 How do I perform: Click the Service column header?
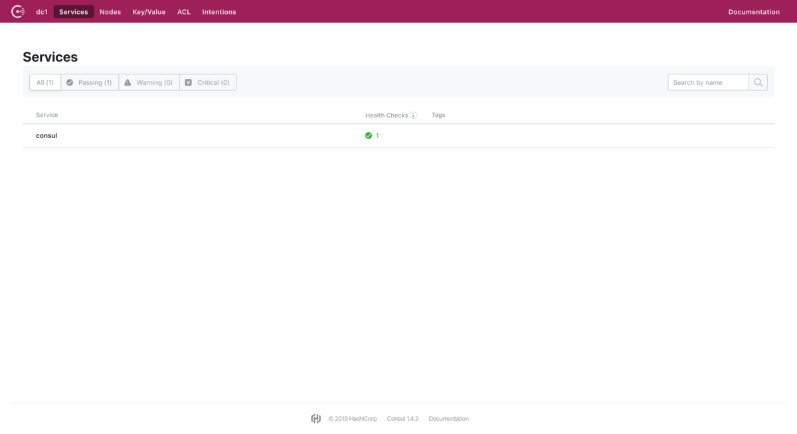tap(46, 115)
